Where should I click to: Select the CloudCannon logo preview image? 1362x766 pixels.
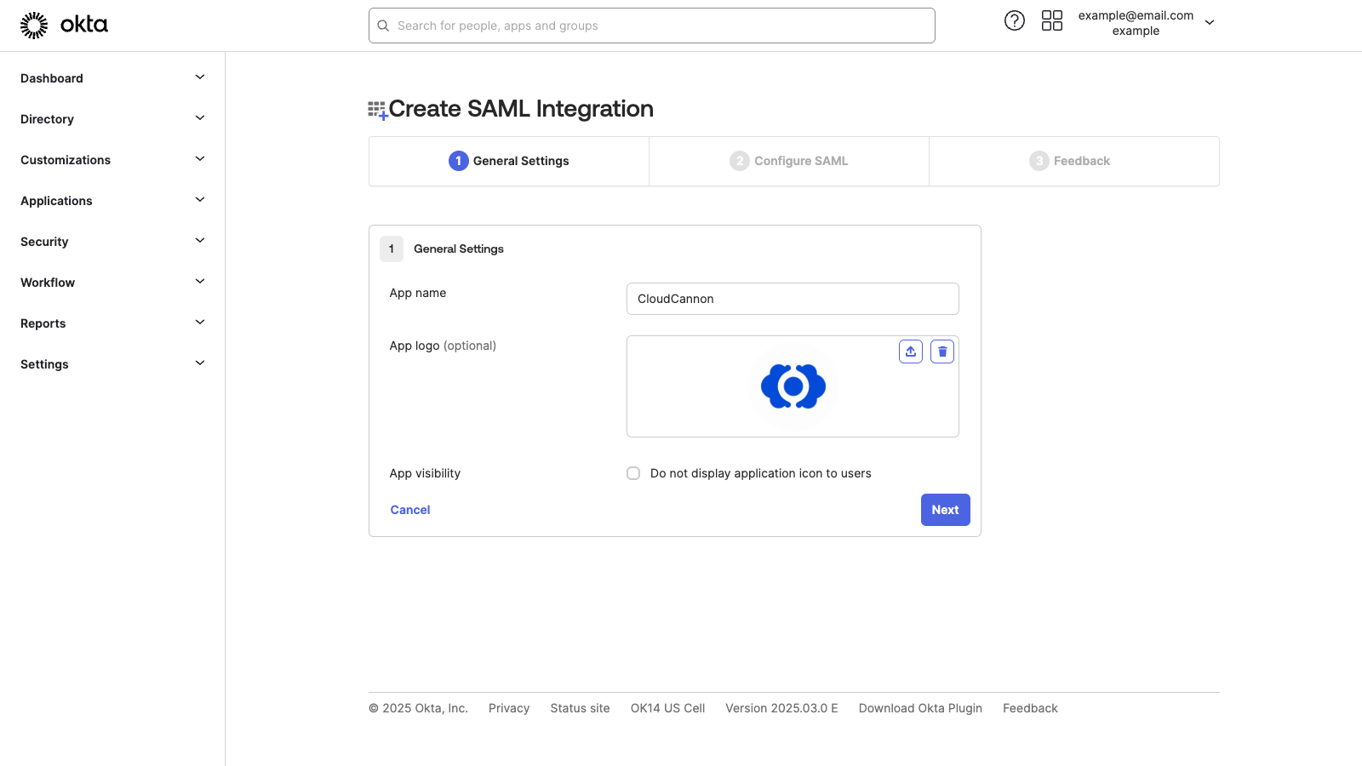[x=793, y=386]
